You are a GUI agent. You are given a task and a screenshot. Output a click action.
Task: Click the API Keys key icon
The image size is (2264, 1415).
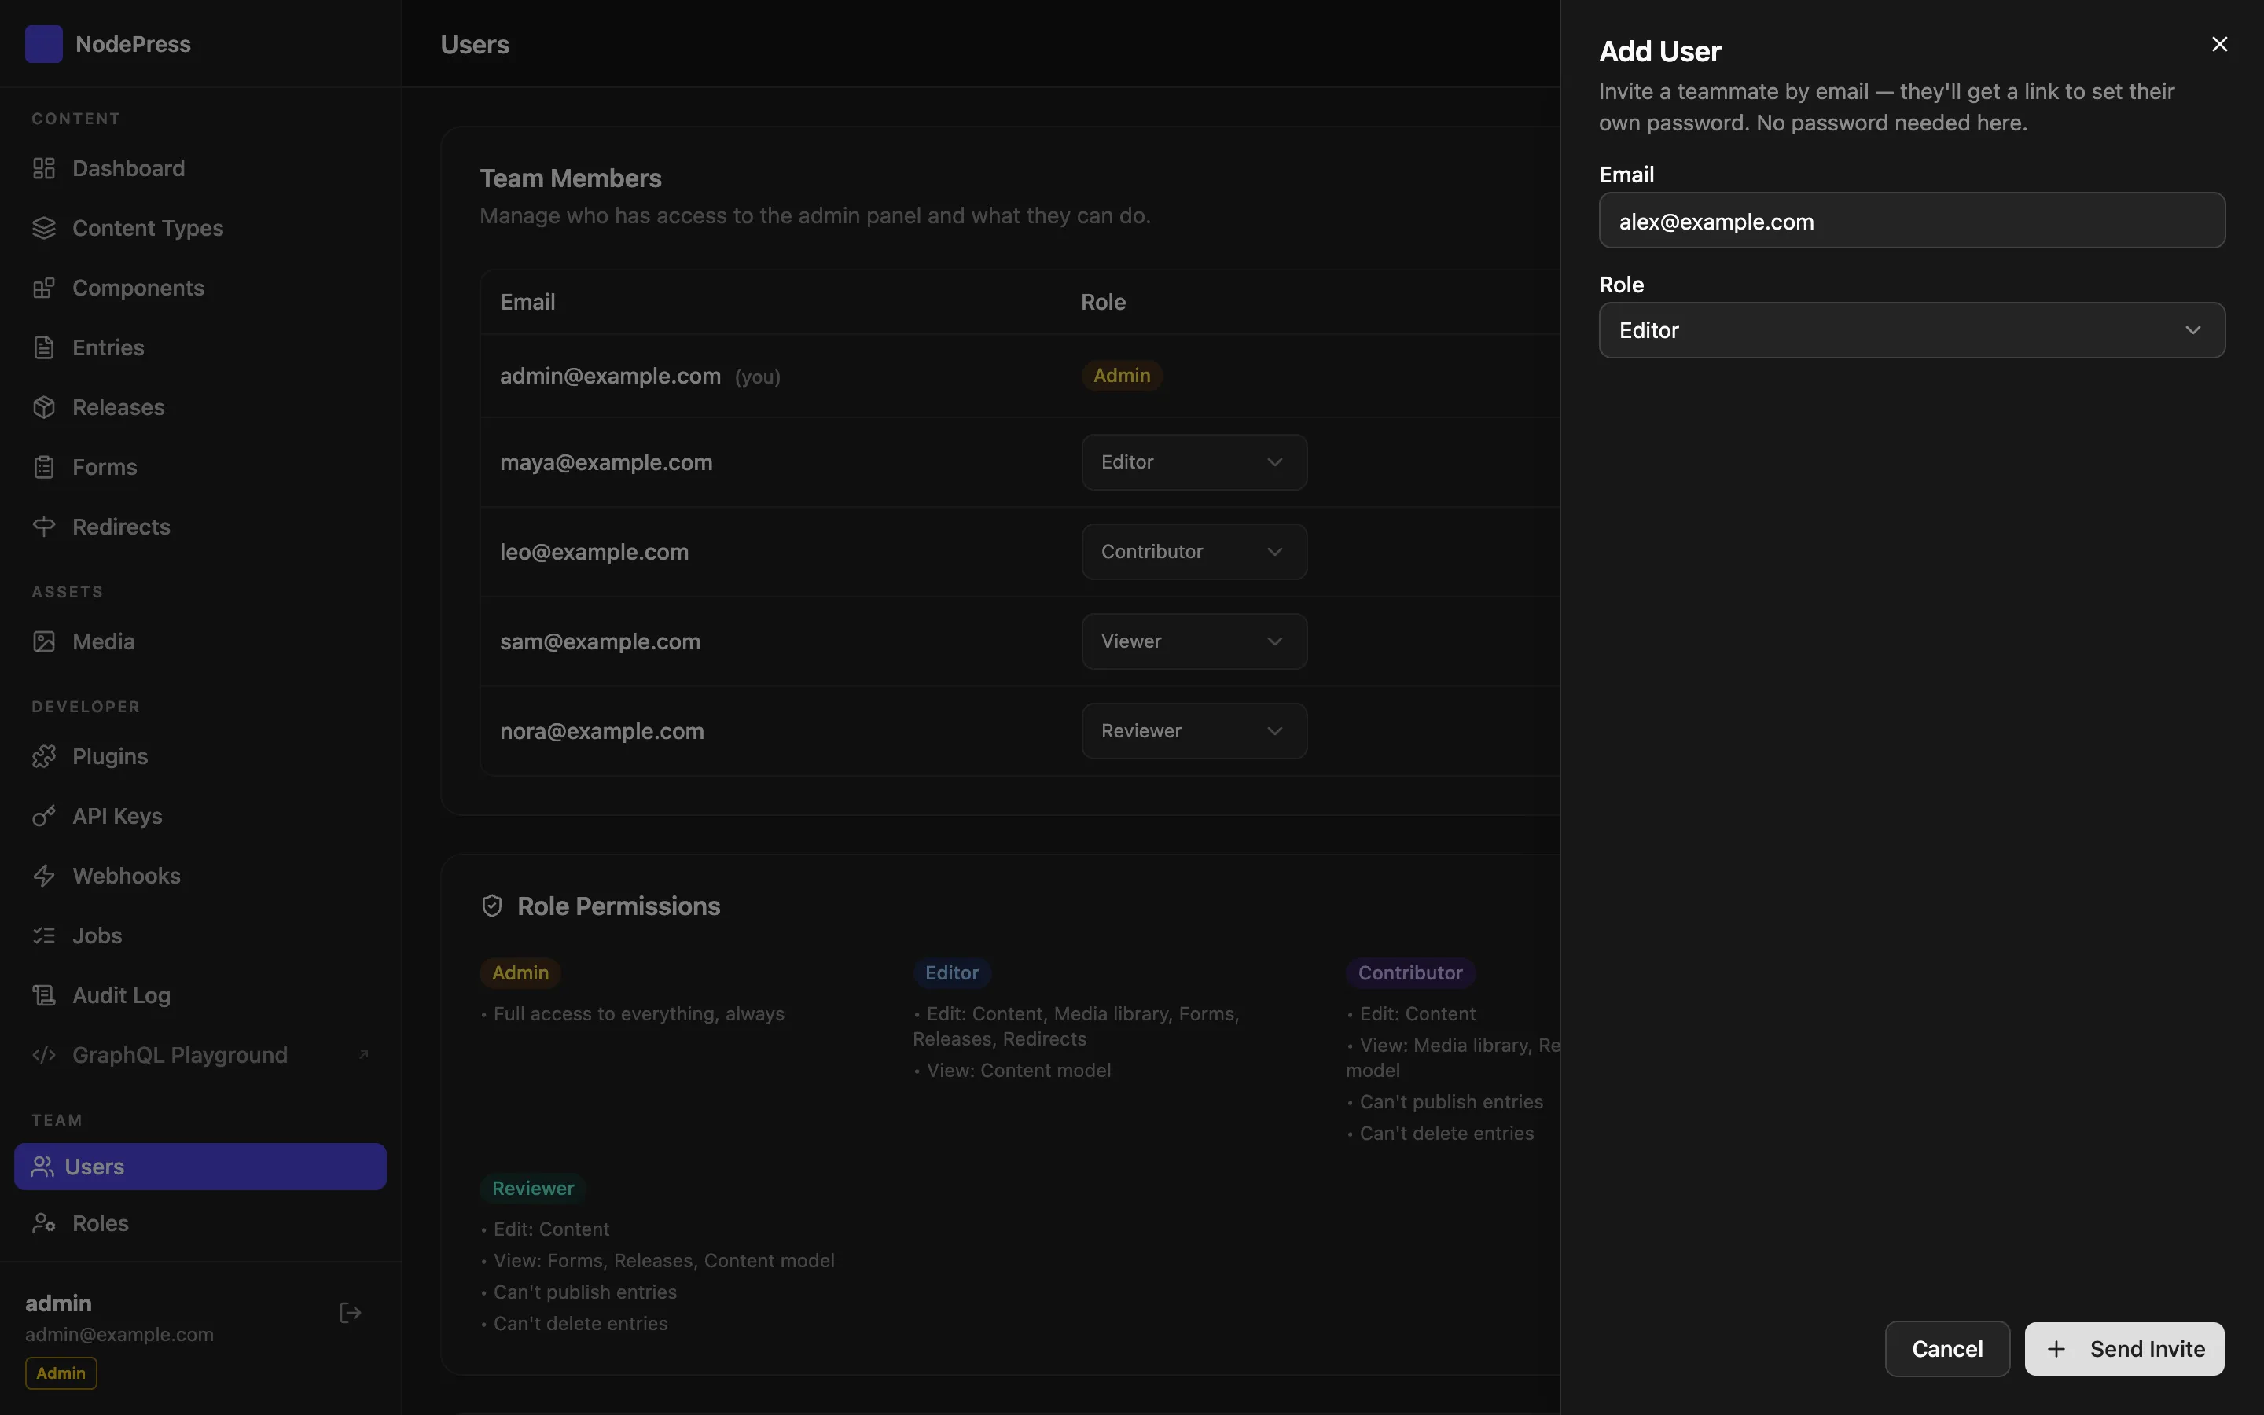pyautogui.click(x=44, y=816)
